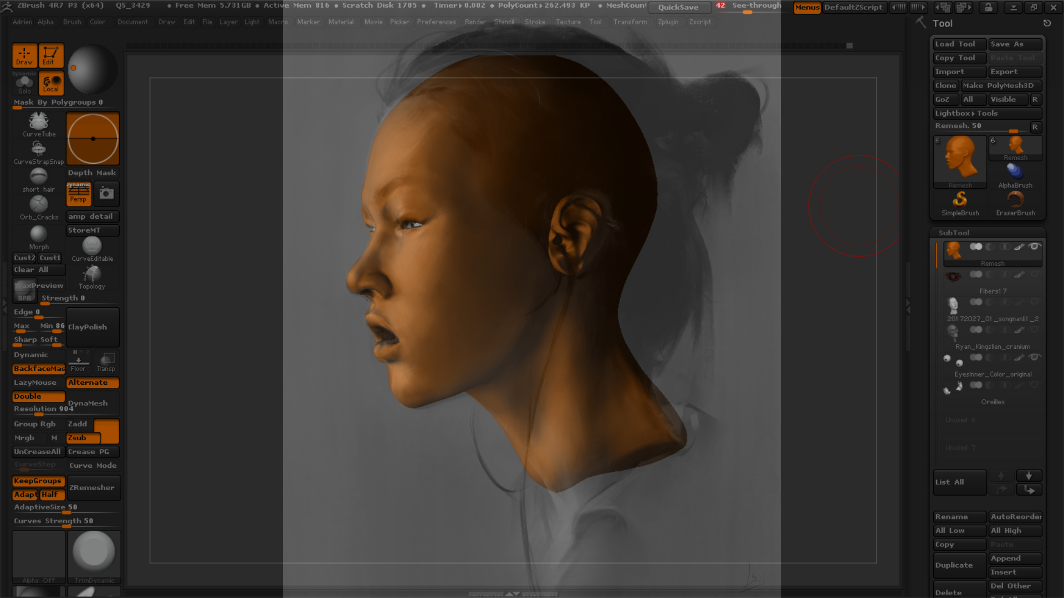Image resolution: width=1064 pixels, height=598 pixels.
Task: Toggle visibility eye of Remesh subtool
Action: [1034, 246]
